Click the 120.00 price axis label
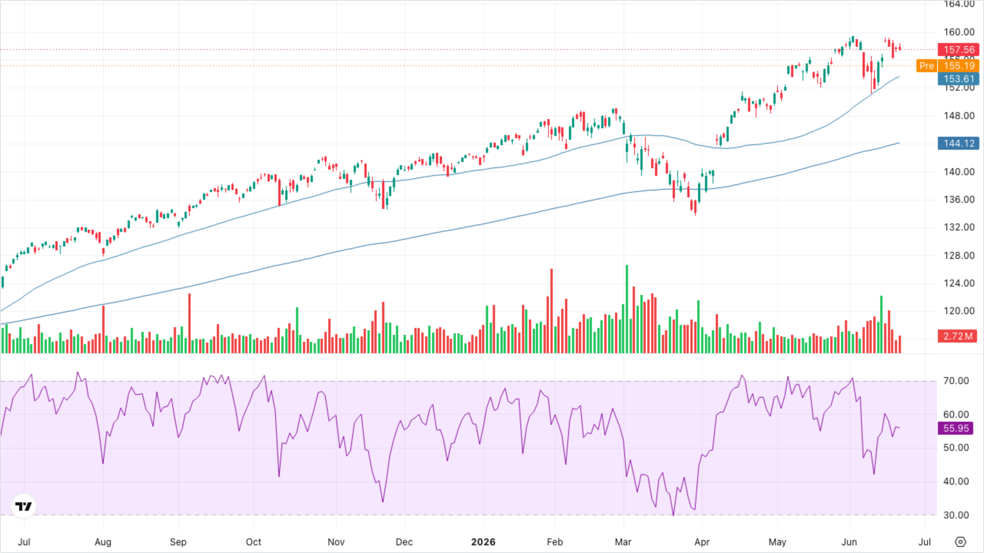The image size is (984, 553). 959,311
